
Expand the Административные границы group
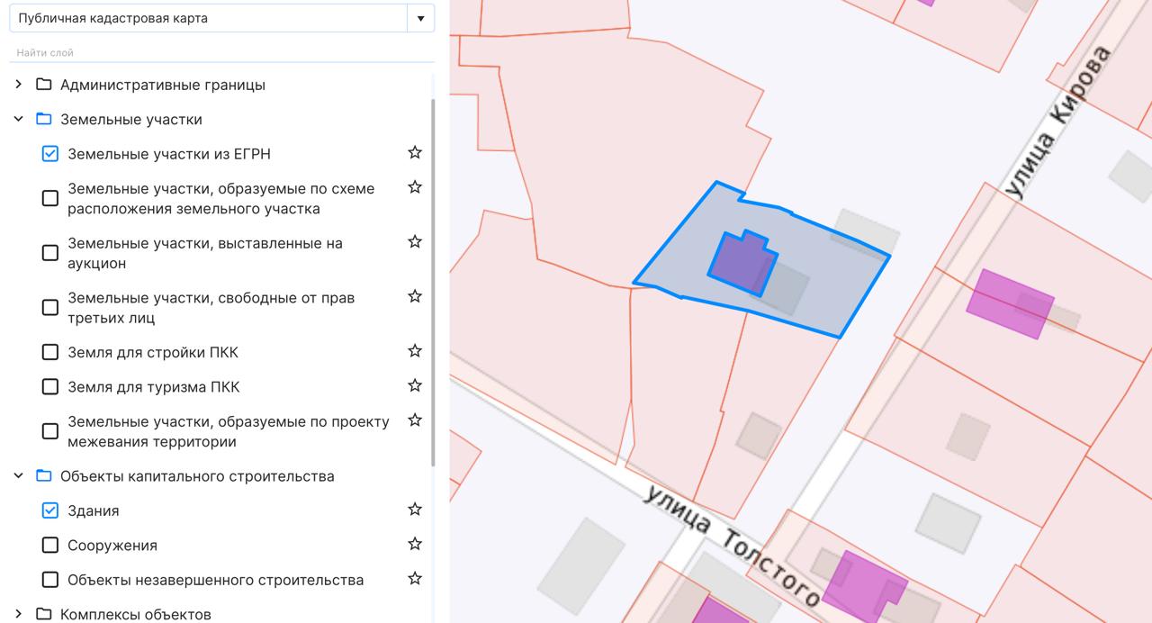point(18,85)
